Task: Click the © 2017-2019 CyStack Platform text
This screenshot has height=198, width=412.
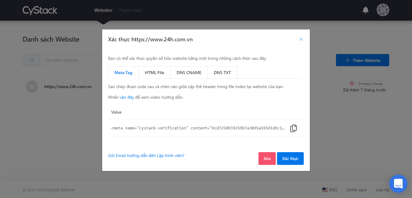Action: pos(49,190)
